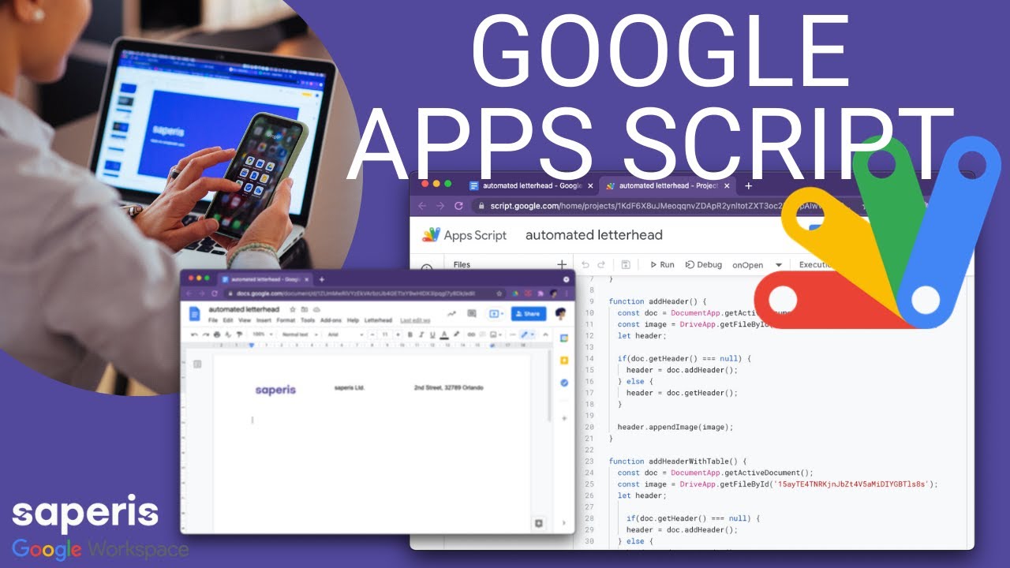Click left indent marker on Docs ruler

click(x=252, y=345)
